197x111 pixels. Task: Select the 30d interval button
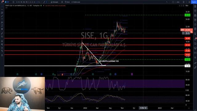coord(24,2)
